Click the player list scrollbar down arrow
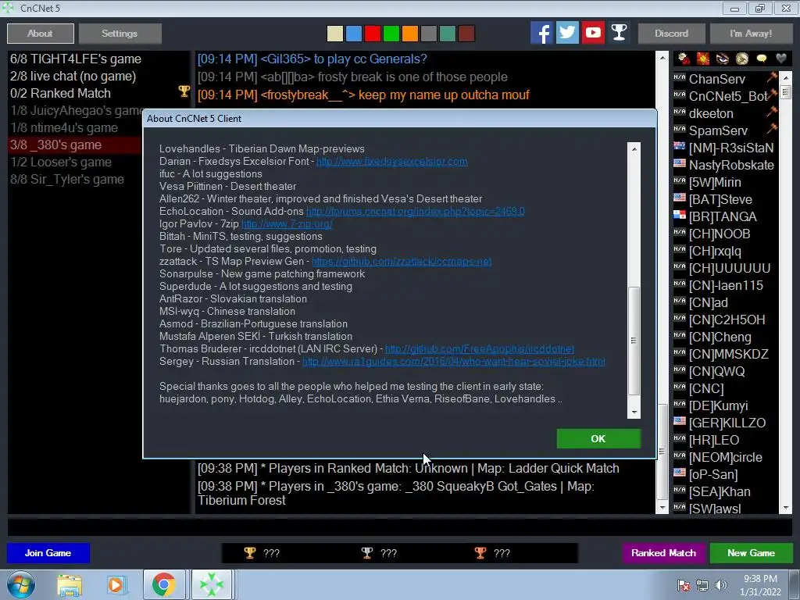This screenshot has height=600, width=800. pyautogui.click(x=786, y=508)
